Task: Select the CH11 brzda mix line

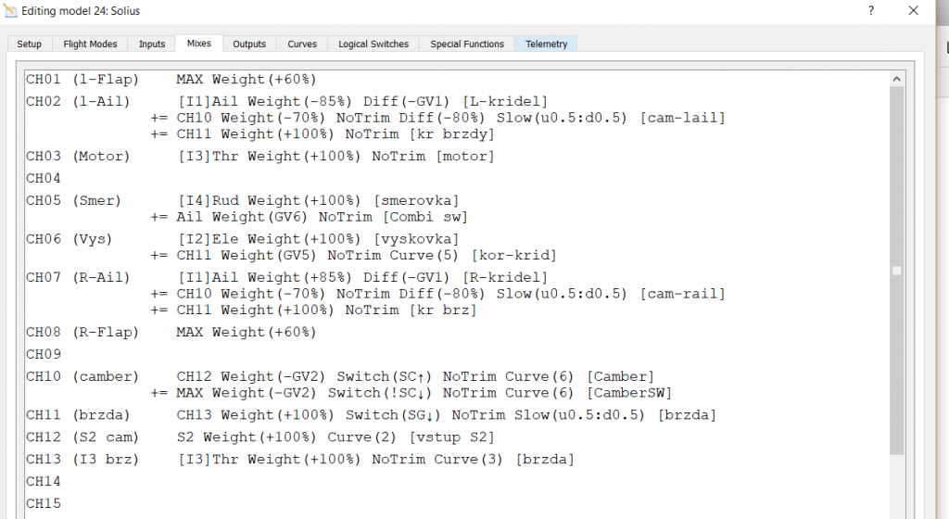Action: click(445, 415)
